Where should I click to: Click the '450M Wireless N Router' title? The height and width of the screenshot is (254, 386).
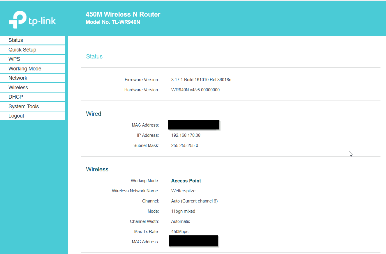[123, 14]
